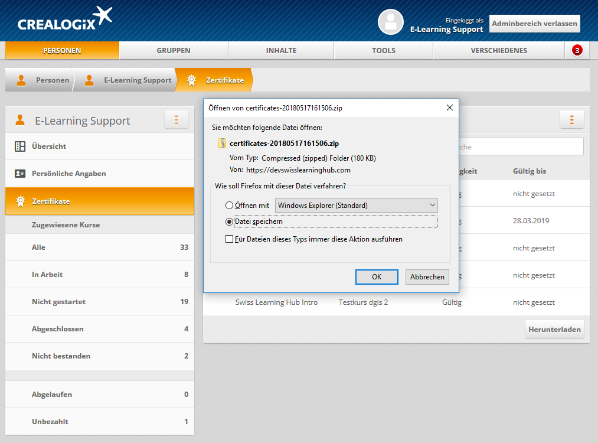Image resolution: width=598 pixels, height=443 pixels.
Task: Filter courses by Nicht gestartet
Action: click(58, 302)
